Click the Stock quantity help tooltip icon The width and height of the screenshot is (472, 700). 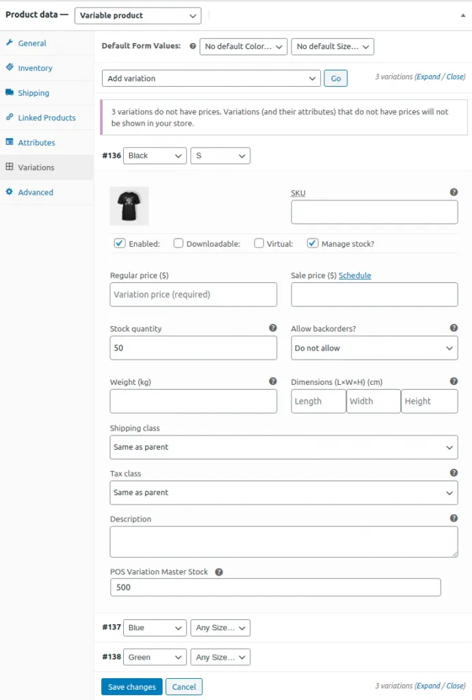273,328
